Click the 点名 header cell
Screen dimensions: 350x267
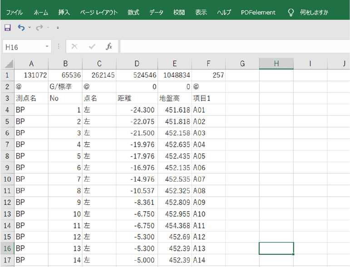point(99,98)
